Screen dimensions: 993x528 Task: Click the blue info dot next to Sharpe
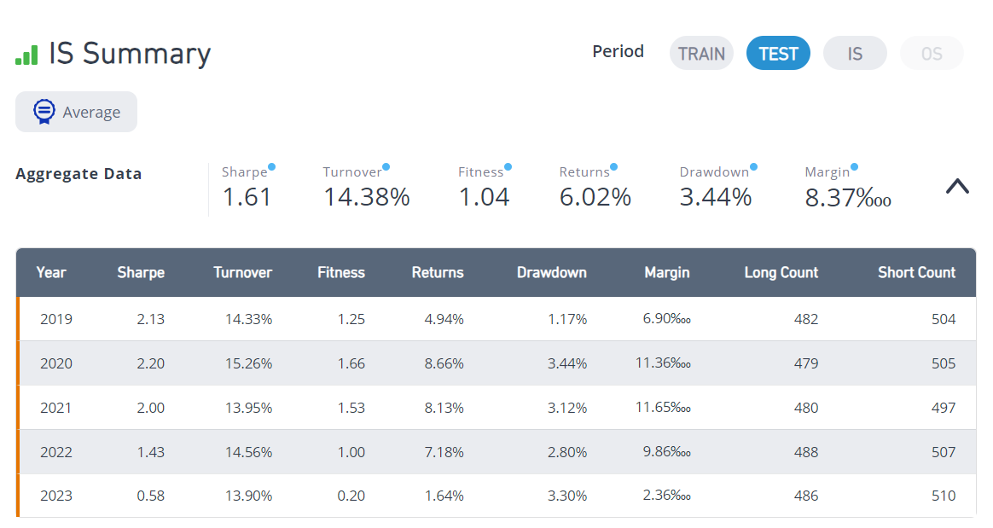[271, 167]
